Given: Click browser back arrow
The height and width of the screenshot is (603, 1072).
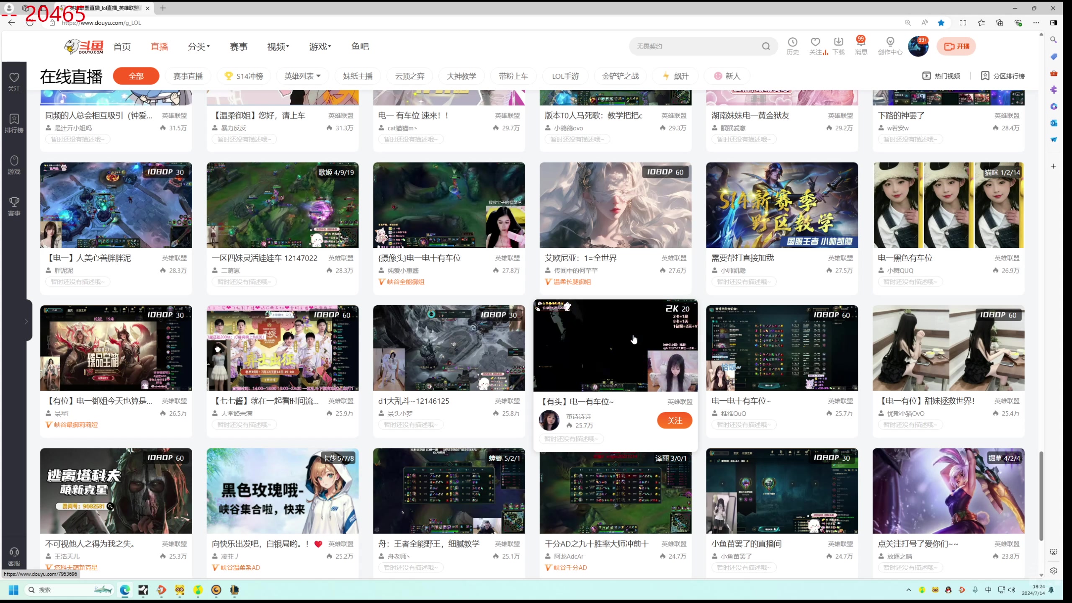Looking at the screenshot, I should click(12, 23).
